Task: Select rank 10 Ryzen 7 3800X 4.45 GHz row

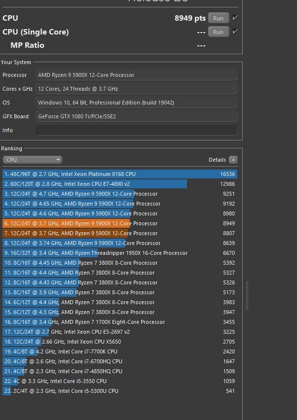Action: tap(120, 263)
